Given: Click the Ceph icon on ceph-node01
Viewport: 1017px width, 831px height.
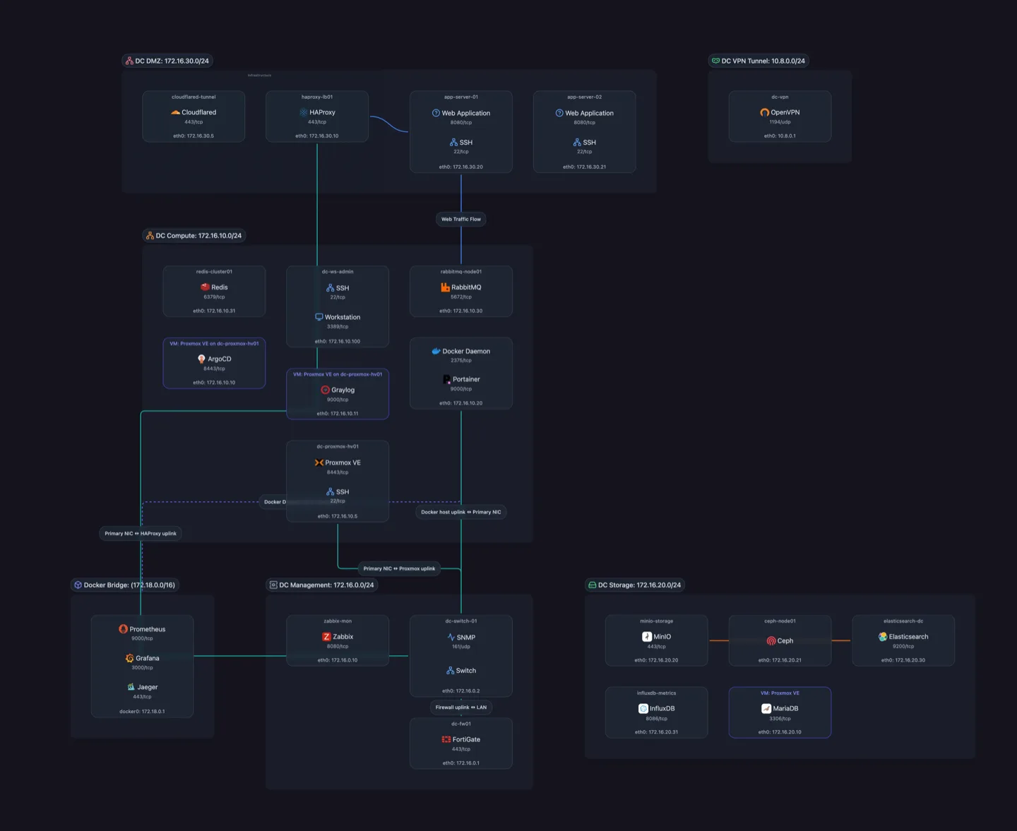Looking at the screenshot, I should [x=770, y=640].
